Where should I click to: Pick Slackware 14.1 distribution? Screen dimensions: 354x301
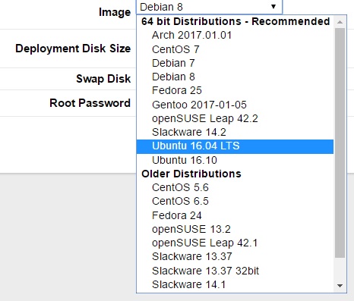235,284
